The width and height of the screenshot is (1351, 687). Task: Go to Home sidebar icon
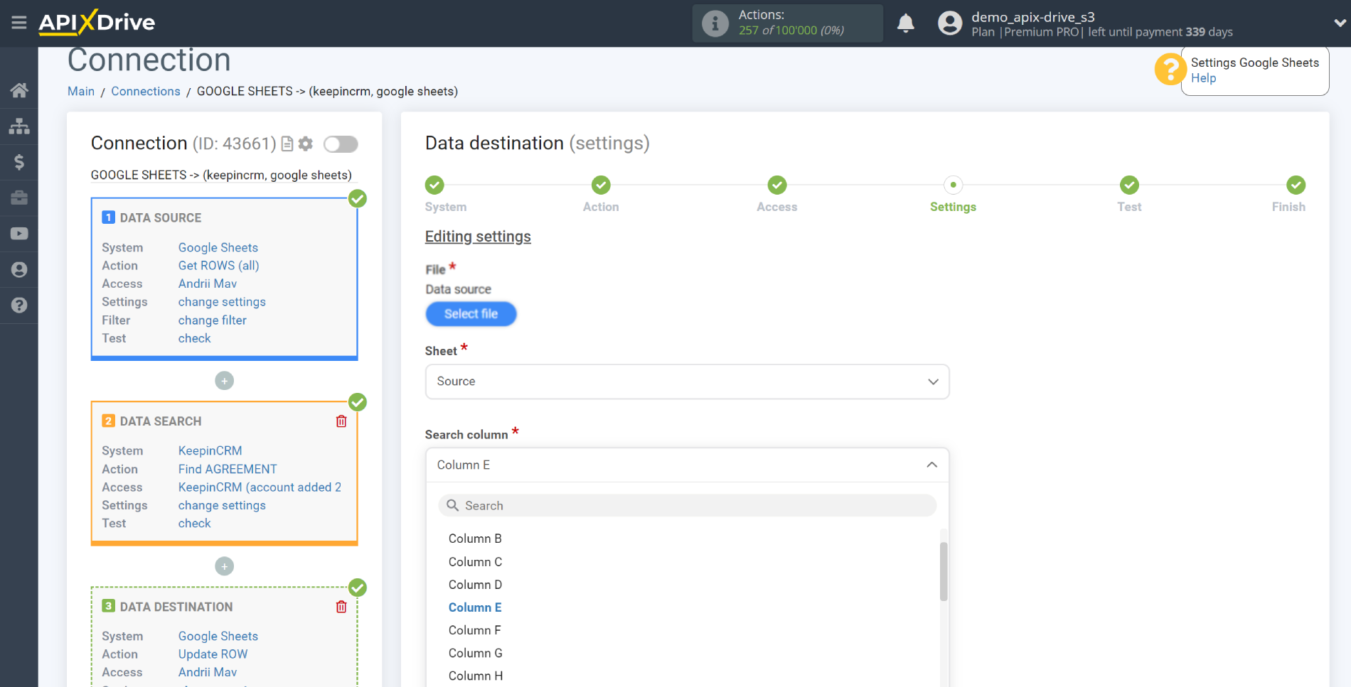19,90
